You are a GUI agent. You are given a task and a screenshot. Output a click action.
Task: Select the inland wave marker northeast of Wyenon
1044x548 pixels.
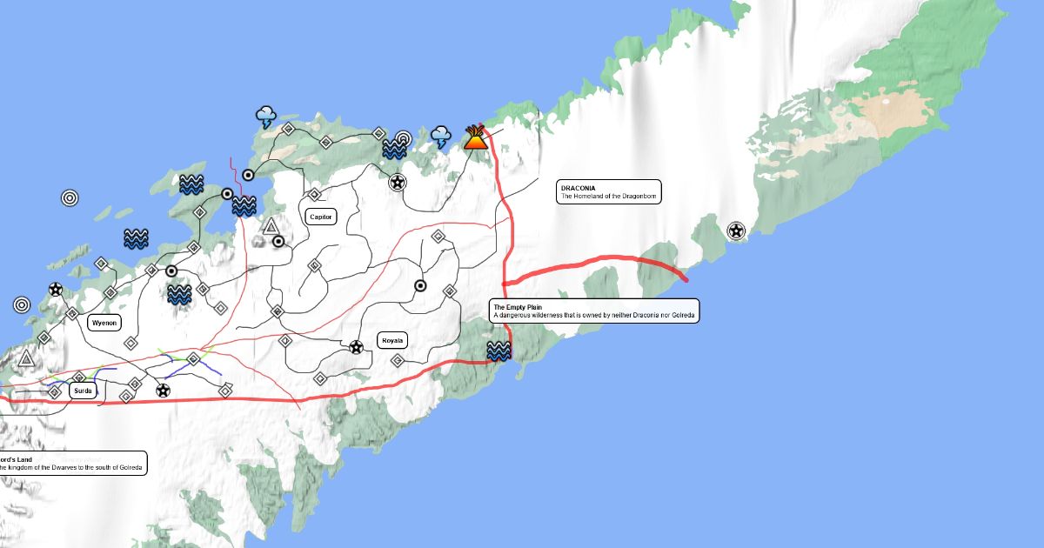click(x=179, y=295)
